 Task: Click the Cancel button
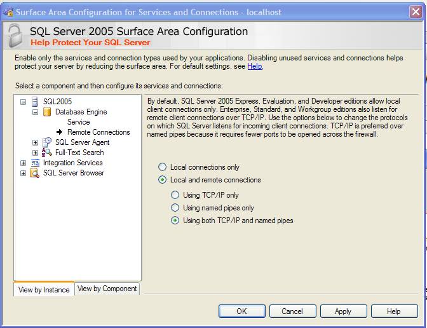click(x=292, y=311)
